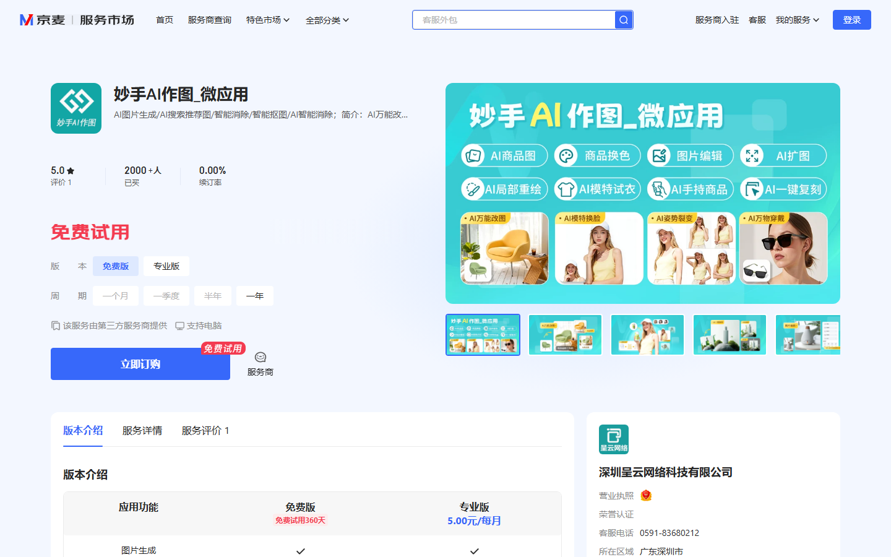The width and height of the screenshot is (891, 557).
Task: Click the 2000+人 purchased count
Action: click(x=143, y=170)
